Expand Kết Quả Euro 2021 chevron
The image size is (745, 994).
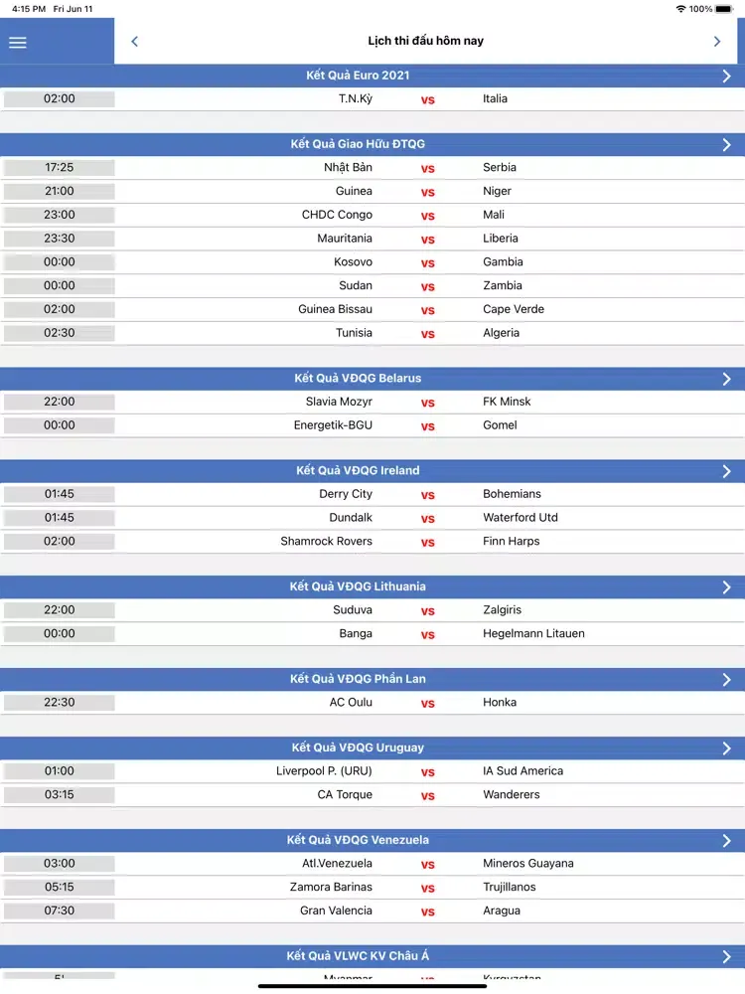726,76
